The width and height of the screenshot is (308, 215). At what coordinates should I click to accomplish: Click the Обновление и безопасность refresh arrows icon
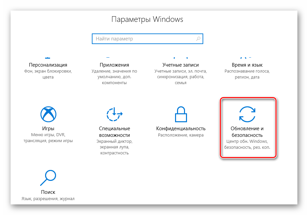(247, 114)
